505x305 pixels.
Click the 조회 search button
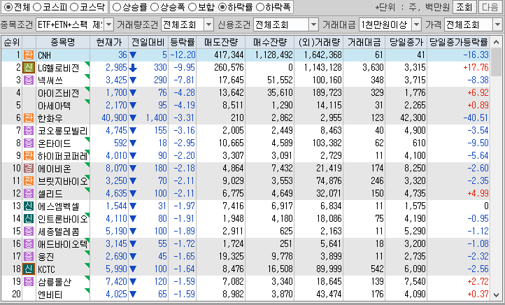464,7
